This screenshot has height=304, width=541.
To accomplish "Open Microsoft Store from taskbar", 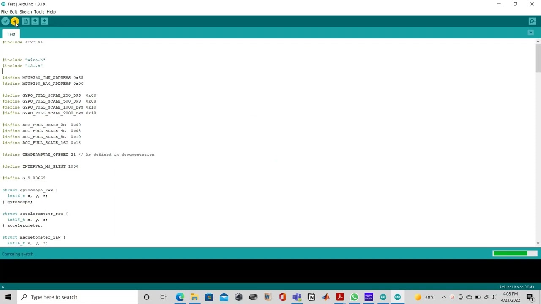I will (x=209, y=297).
